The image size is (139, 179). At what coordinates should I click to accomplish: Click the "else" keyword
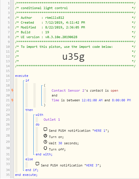(x=29, y=159)
